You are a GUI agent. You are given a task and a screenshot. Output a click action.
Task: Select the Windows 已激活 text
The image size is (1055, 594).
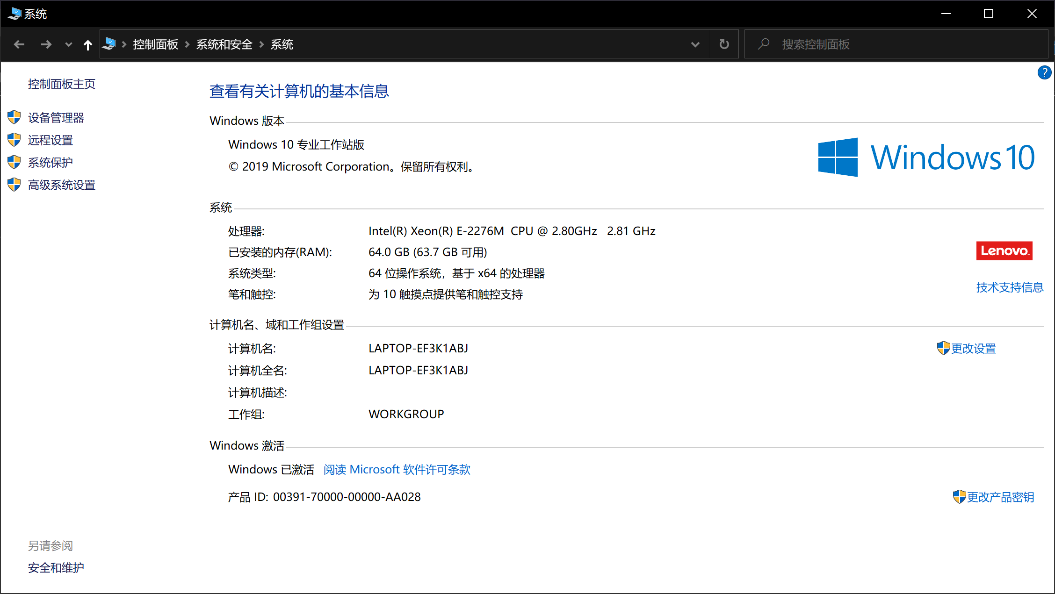click(x=271, y=470)
